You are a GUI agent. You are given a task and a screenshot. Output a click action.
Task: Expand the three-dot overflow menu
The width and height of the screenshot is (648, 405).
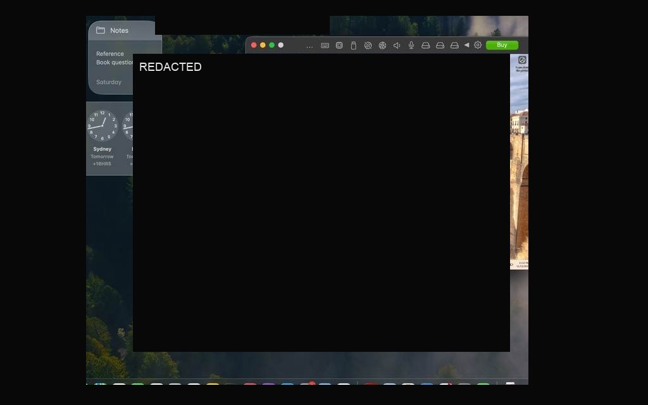coord(309,47)
